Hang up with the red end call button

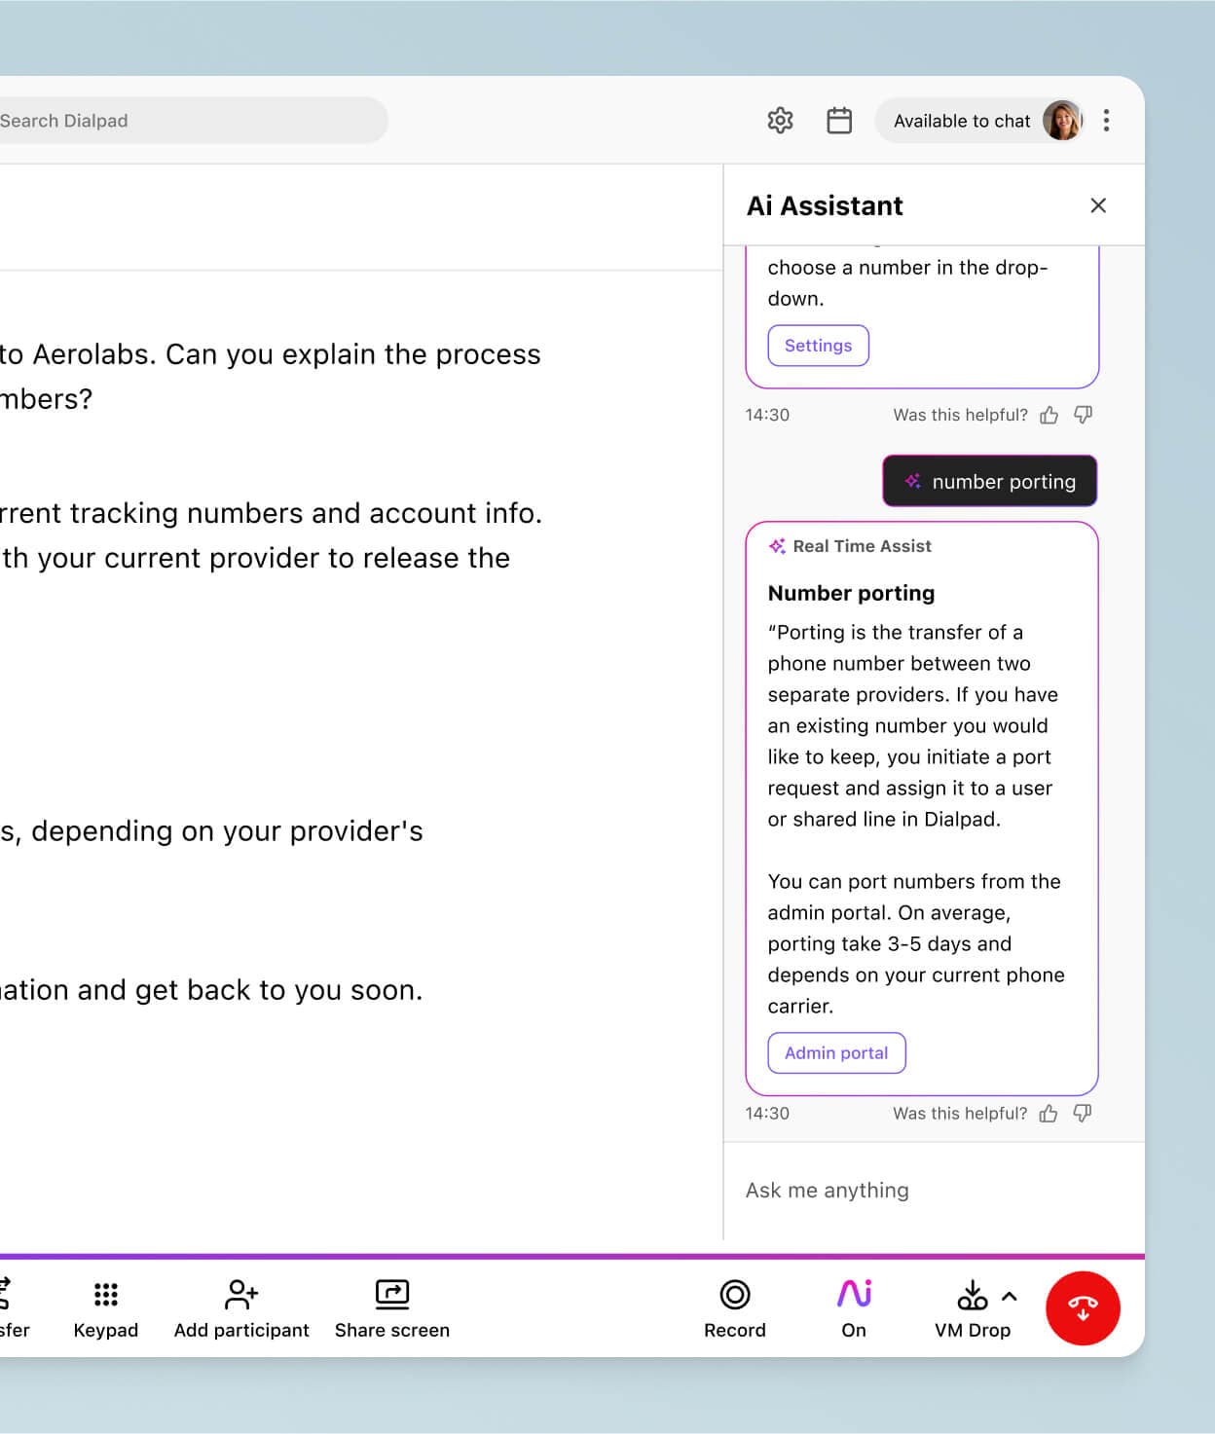(1083, 1307)
